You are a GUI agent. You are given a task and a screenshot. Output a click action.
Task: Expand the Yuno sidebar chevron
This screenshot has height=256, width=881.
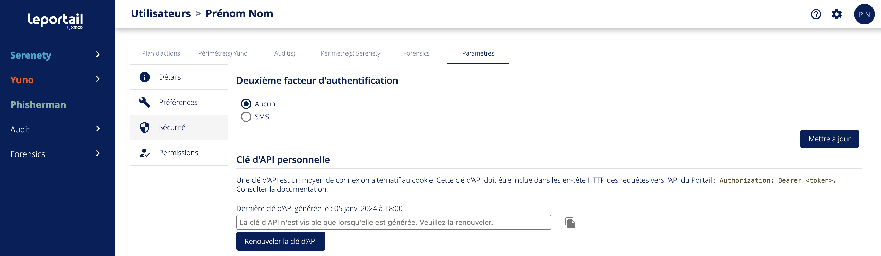(98, 79)
